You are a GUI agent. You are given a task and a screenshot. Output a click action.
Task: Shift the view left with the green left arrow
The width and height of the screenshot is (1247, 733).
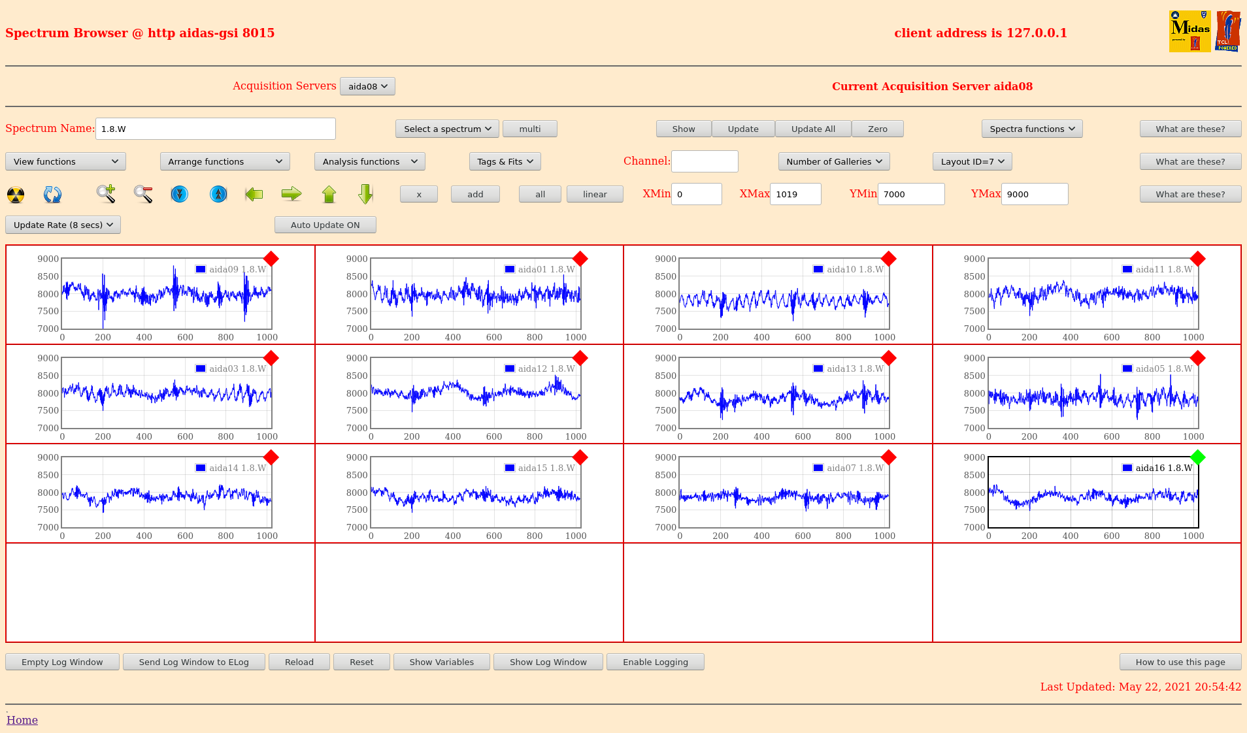pyautogui.click(x=254, y=194)
